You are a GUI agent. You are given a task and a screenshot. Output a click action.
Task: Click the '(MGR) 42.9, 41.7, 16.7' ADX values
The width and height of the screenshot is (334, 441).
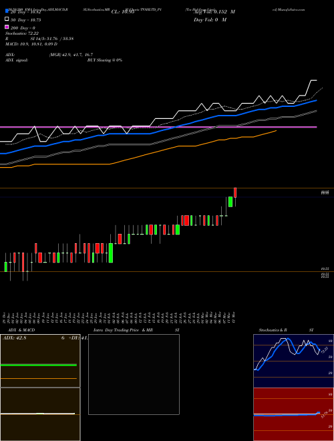(x=71, y=55)
